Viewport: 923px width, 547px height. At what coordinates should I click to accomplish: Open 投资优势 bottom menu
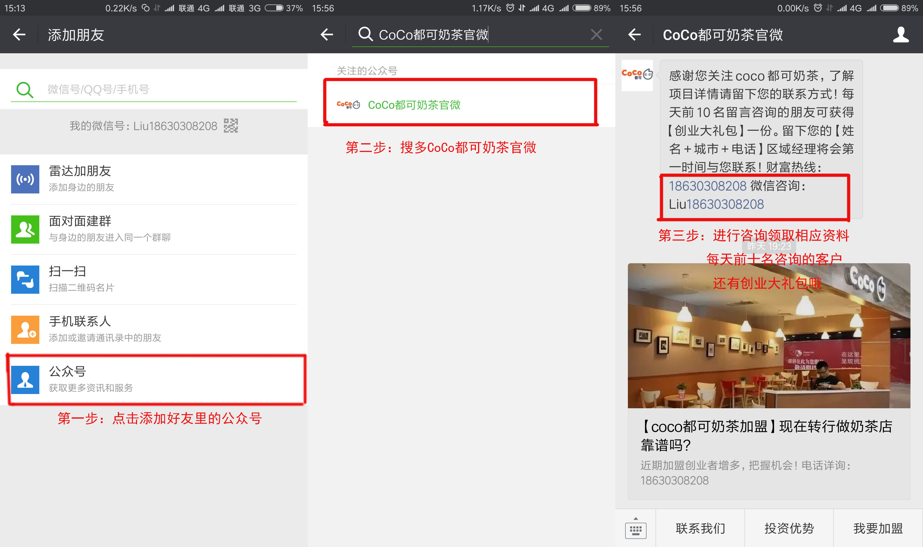tap(789, 528)
